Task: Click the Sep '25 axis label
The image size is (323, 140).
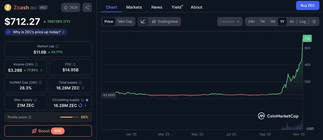Action: (x=265, y=134)
